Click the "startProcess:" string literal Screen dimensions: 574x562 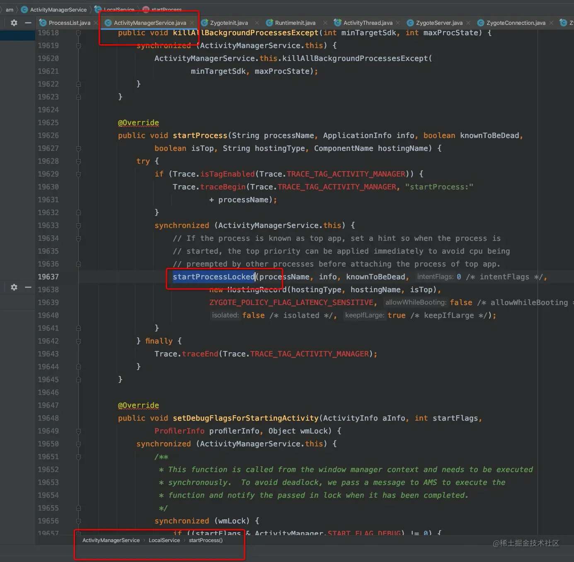439,187
